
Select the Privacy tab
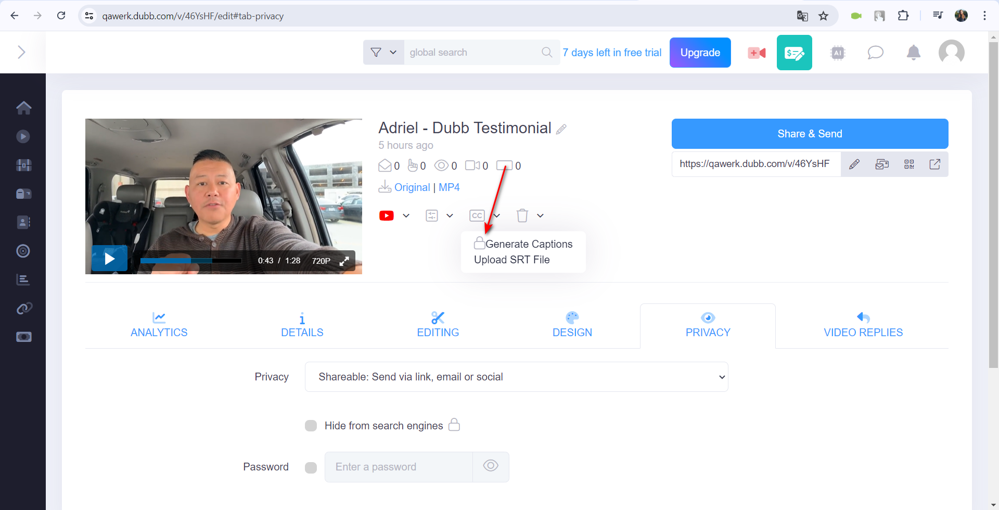pyautogui.click(x=708, y=326)
